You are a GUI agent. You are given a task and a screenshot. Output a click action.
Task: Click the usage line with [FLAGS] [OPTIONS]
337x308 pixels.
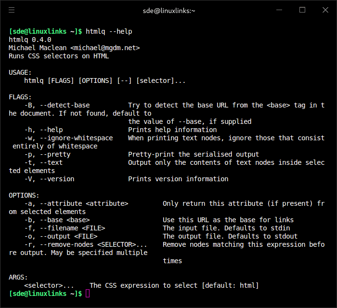(x=104, y=80)
